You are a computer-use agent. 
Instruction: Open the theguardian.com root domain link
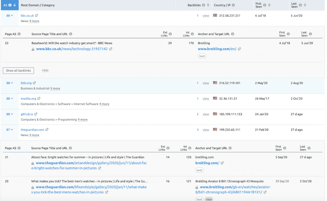click(32, 130)
